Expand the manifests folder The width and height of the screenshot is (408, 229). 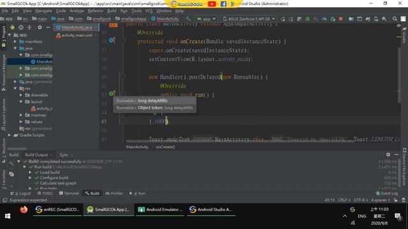(x=15, y=41)
